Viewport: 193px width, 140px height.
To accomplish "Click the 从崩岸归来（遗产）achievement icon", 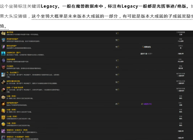I will (3, 53).
